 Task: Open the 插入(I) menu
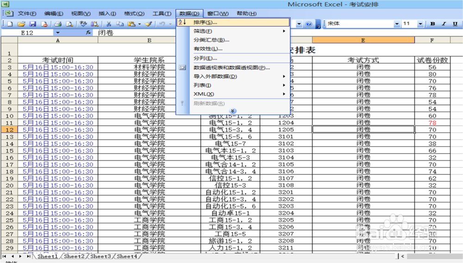[x=107, y=13]
